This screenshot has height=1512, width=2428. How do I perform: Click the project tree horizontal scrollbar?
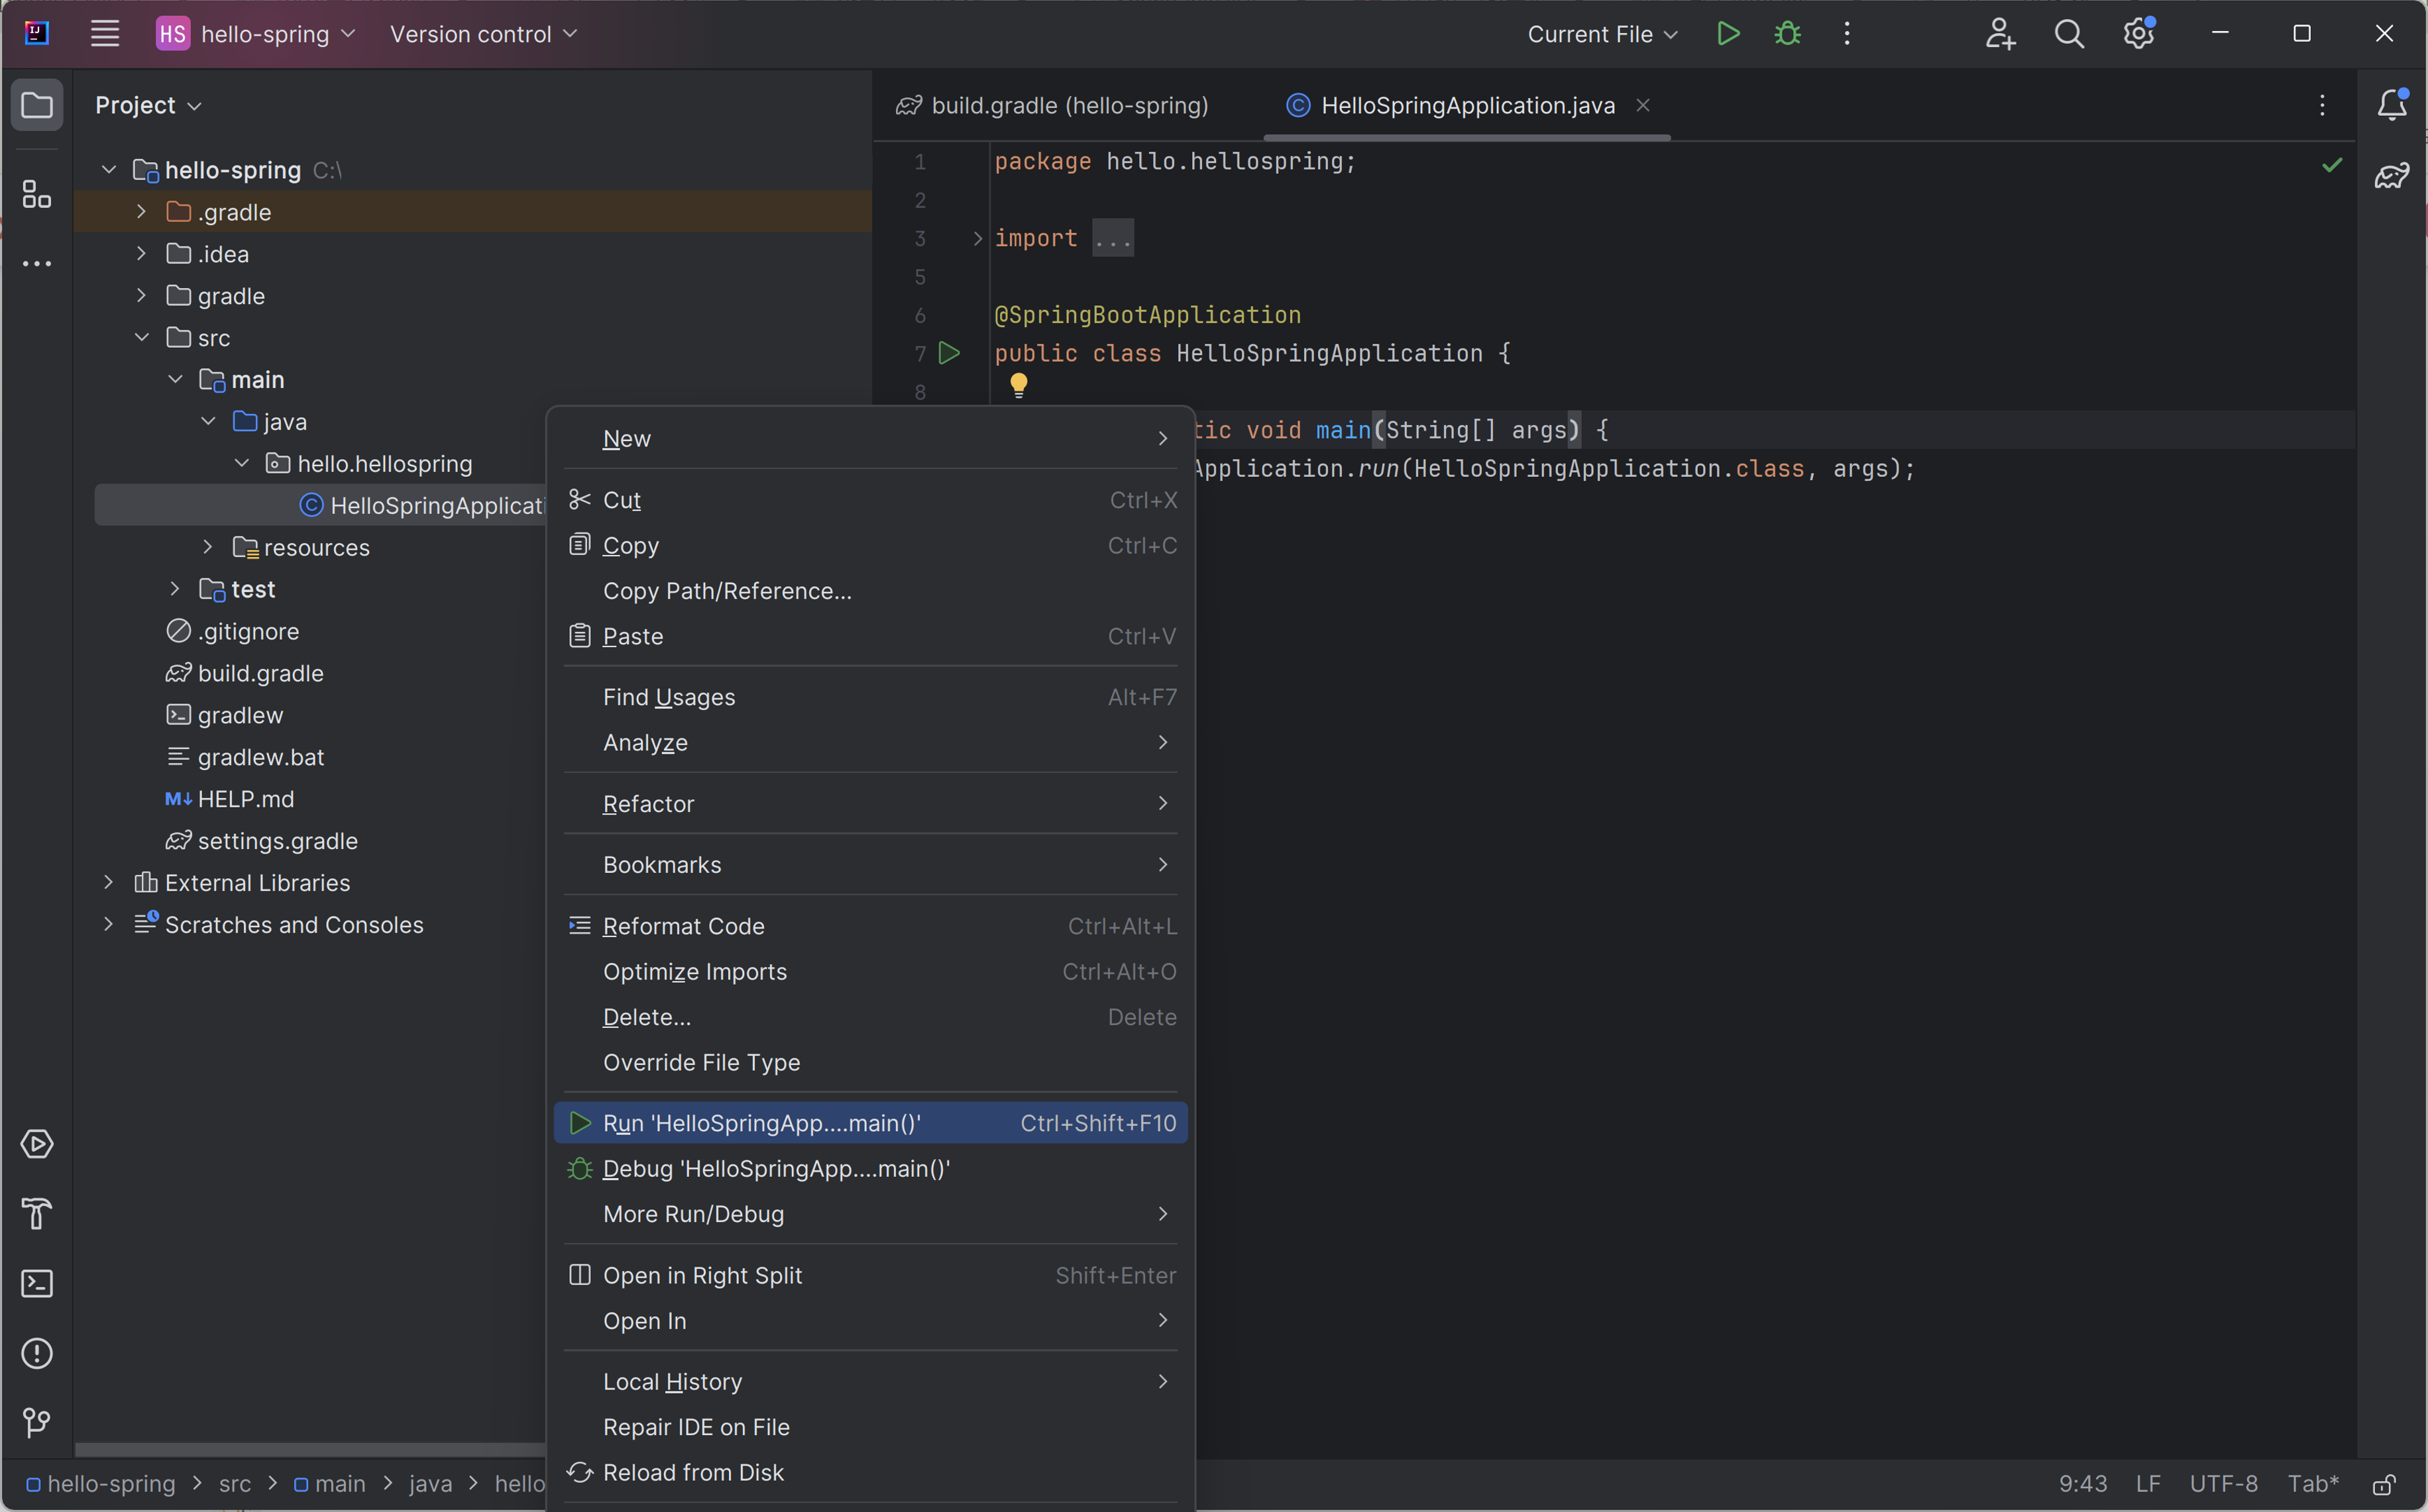pyautogui.click(x=310, y=1449)
